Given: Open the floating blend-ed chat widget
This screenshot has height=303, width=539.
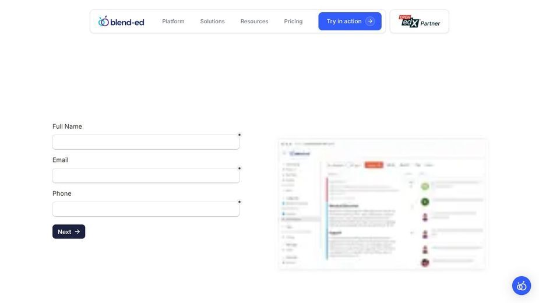Looking at the screenshot, I should [x=522, y=286].
